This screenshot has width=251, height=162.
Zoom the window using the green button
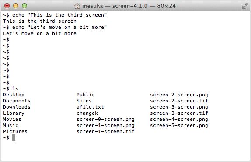pyautogui.click(x=24, y=6)
